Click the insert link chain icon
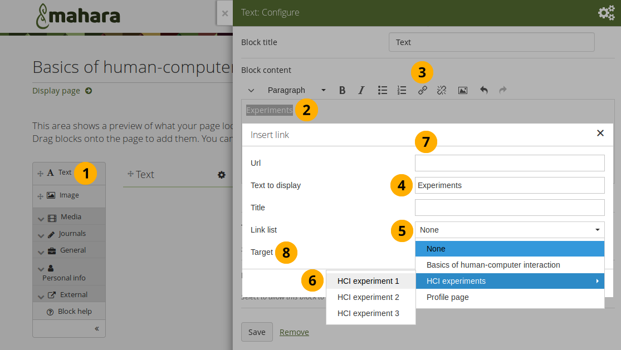The height and width of the screenshot is (350, 621). click(x=423, y=90)
